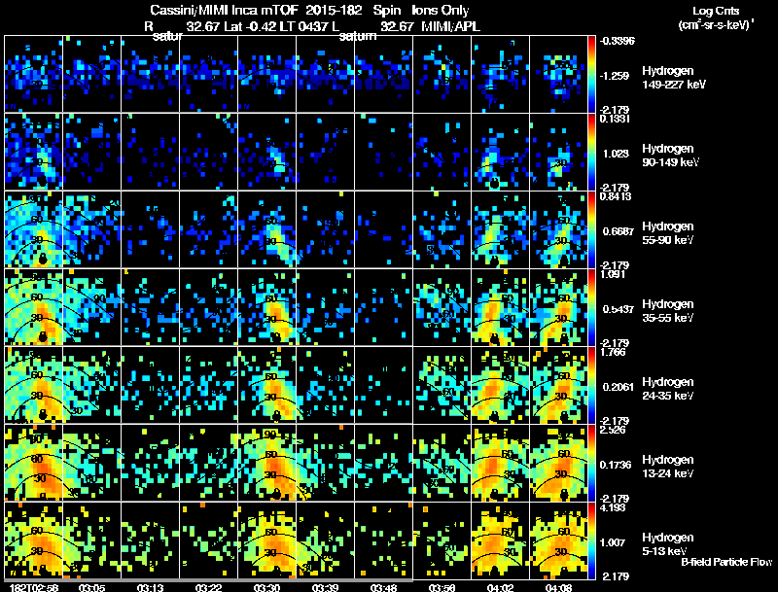778x592 pixels.
Task: Click the 04:02 time label
Action: click(500, 587)
